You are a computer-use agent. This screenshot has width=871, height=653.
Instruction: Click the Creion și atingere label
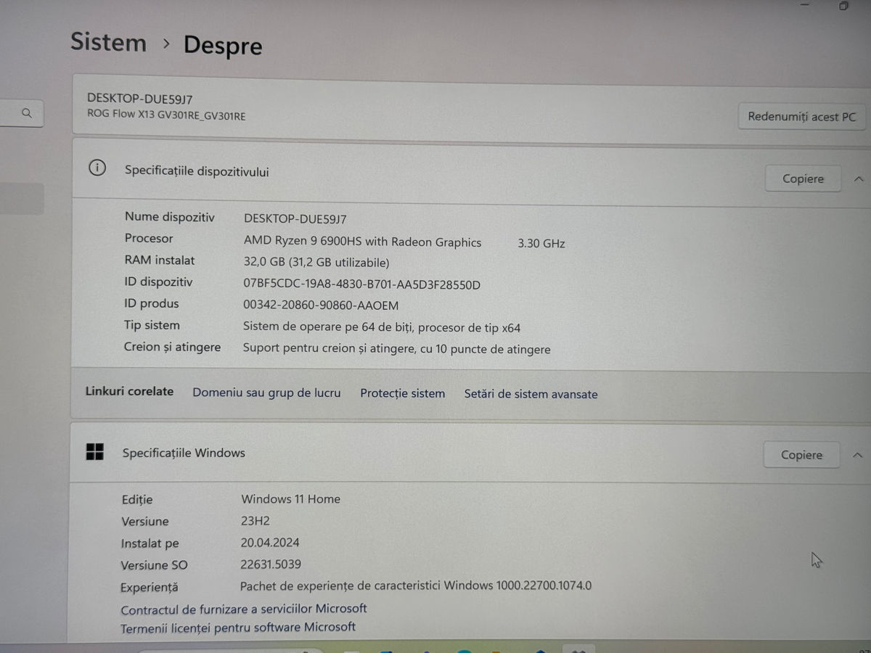click(172, 347)
